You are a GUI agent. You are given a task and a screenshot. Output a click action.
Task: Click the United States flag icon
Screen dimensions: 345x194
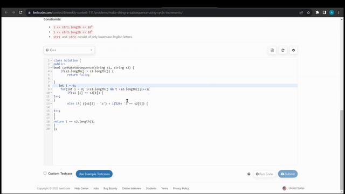284,188
